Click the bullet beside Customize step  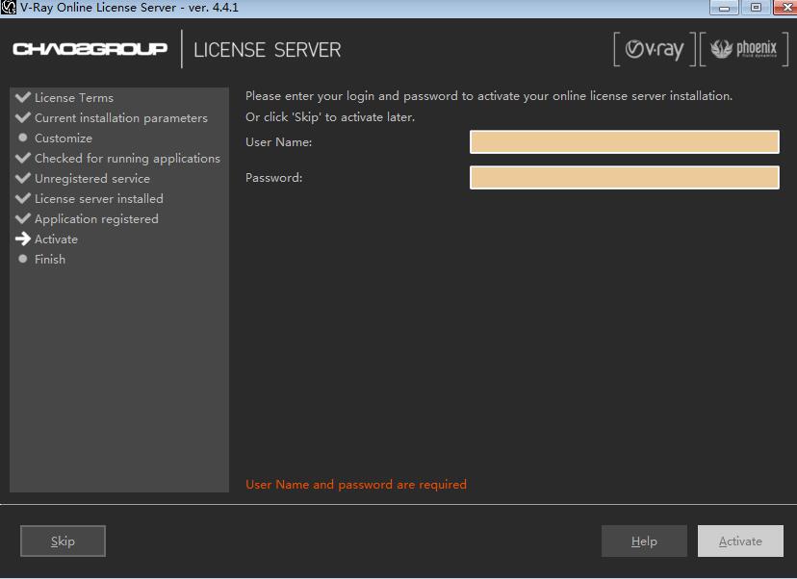pyautogui.click(x=22, y=138)
